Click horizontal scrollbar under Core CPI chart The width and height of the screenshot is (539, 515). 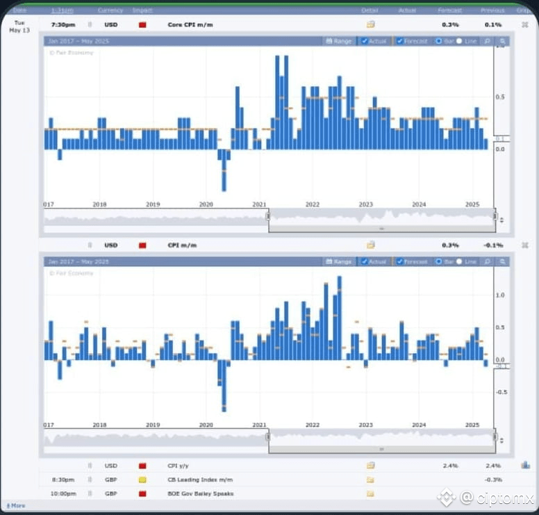pyautogui.click(x=381, y=229)
